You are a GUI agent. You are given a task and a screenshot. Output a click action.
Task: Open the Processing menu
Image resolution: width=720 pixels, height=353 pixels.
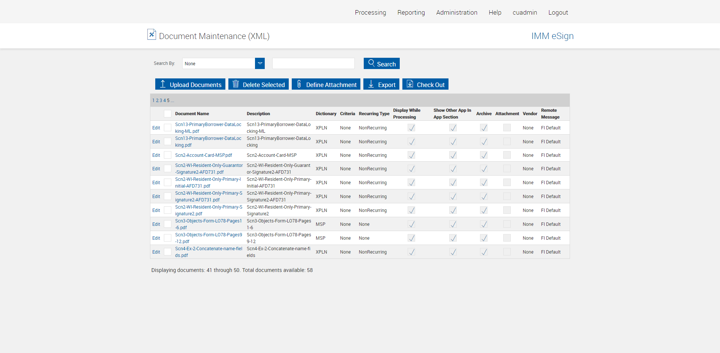(x=370, y=12)
